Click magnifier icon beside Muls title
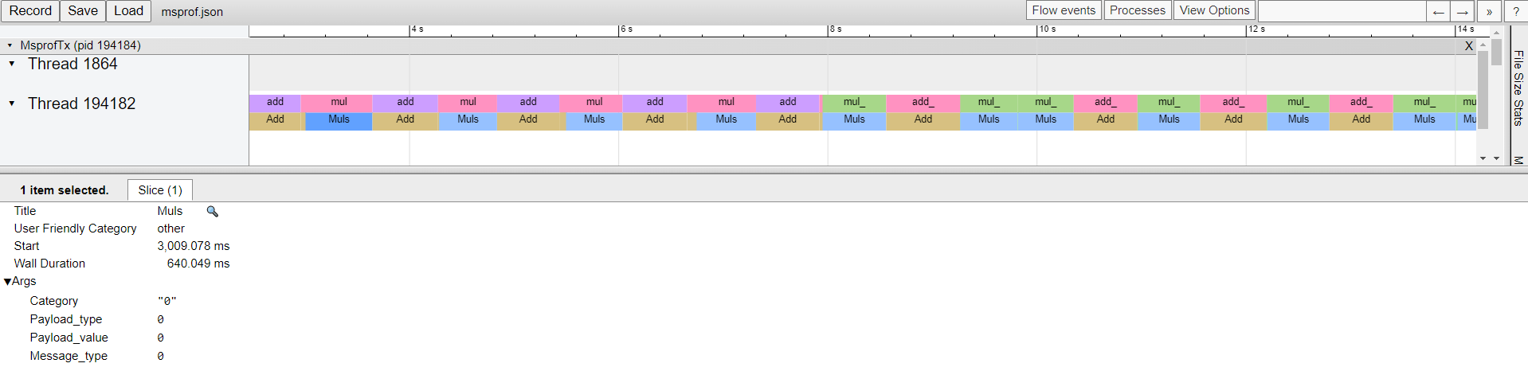 pyautogui.click(x=213, y=212)
